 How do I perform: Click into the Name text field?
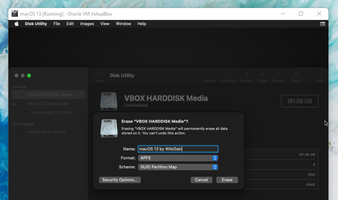pos(178,149)
